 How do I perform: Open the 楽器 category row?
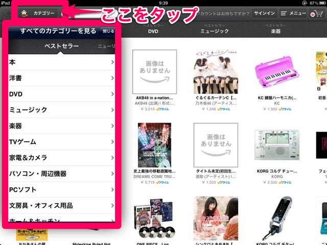pyautogui.click(x=61, y=126)
